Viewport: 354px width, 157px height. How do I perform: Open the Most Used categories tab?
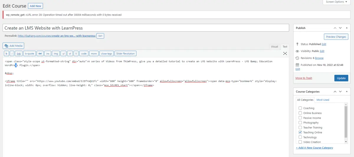pyautogui.click(x=323, y=100)
